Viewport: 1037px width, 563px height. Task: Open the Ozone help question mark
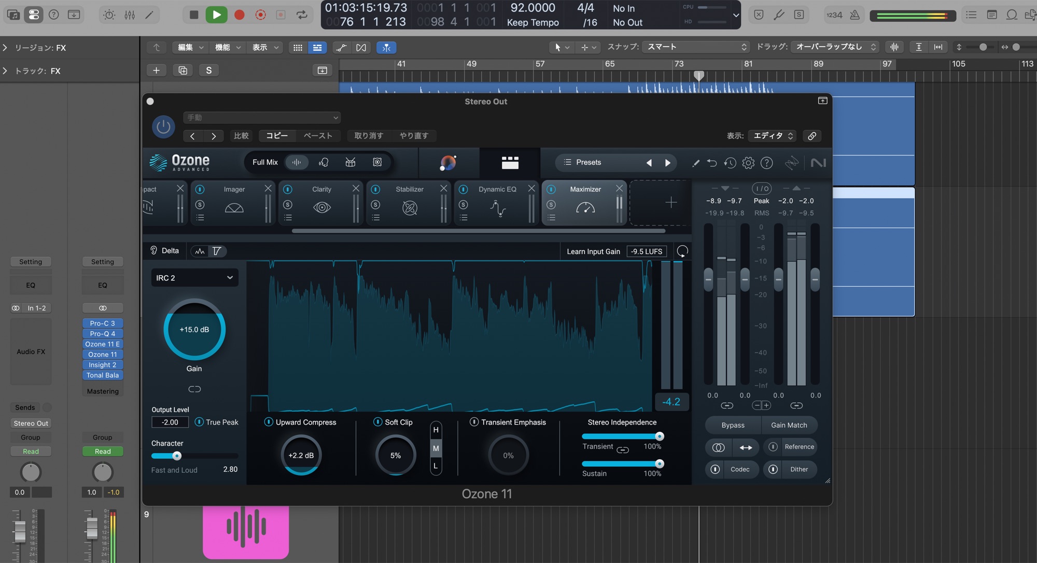(x=766, y=163)
